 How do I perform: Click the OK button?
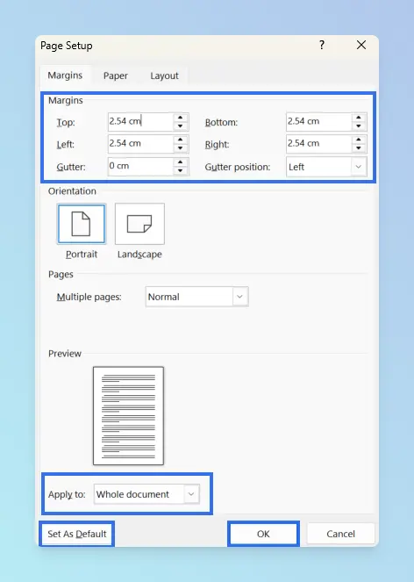(263, 534)
